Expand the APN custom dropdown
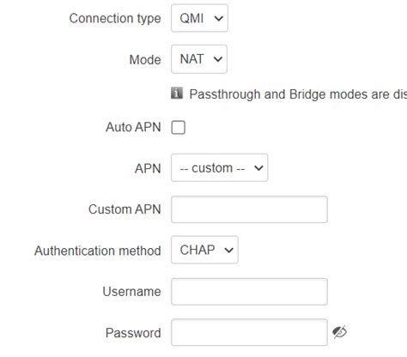The image size is (407, 357). 220,167
